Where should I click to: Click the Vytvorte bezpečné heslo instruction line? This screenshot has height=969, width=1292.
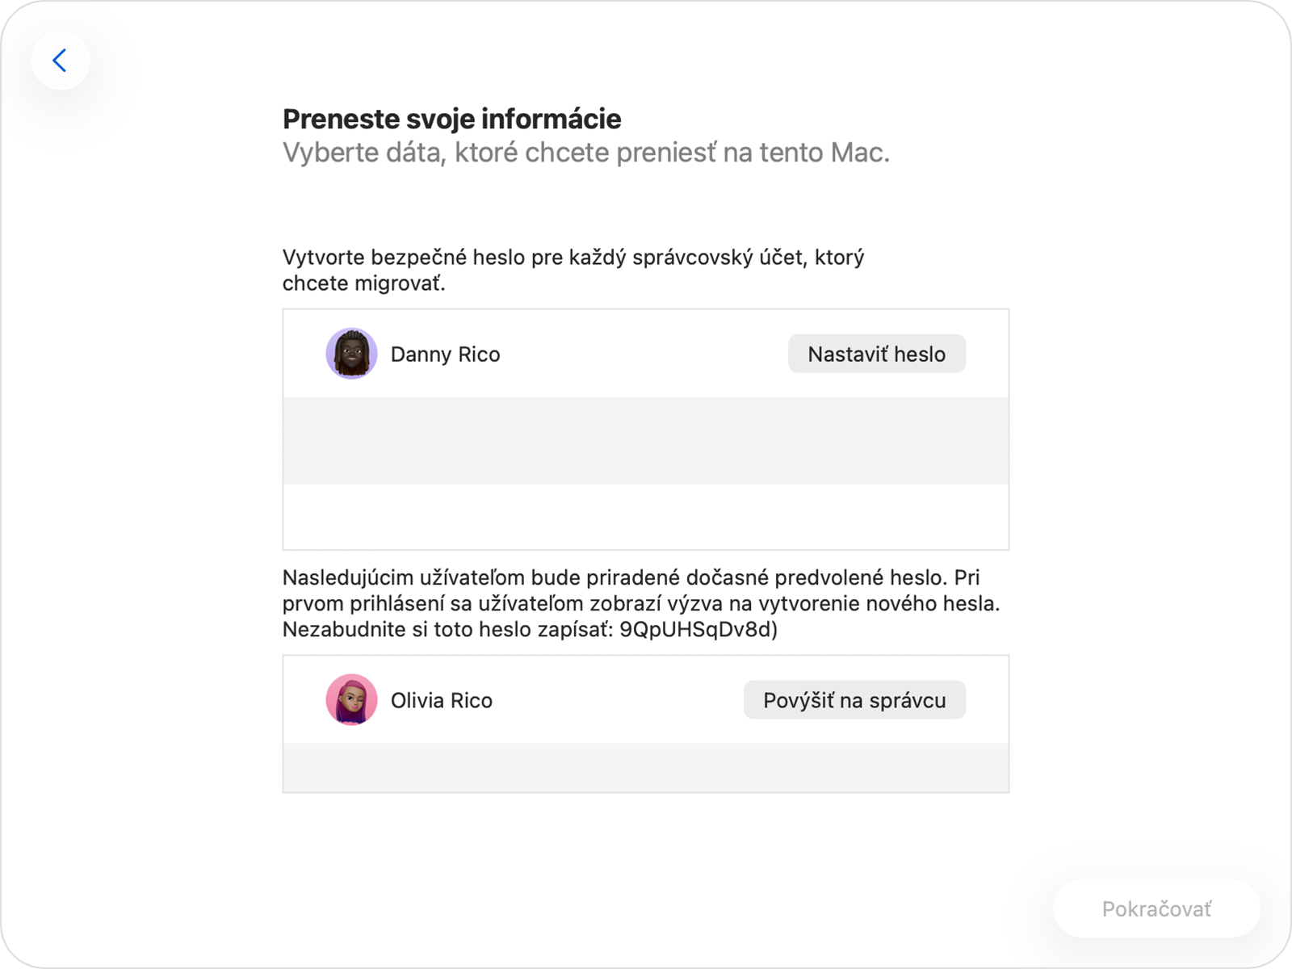[573, 258]
